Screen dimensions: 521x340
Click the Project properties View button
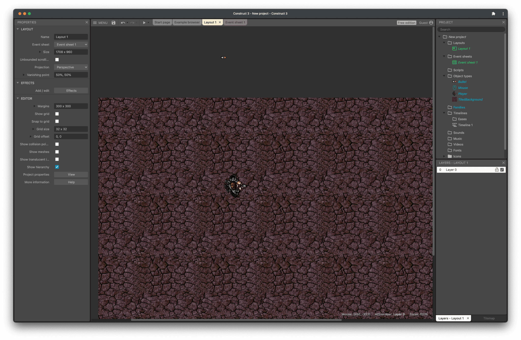tap(71, 174)
